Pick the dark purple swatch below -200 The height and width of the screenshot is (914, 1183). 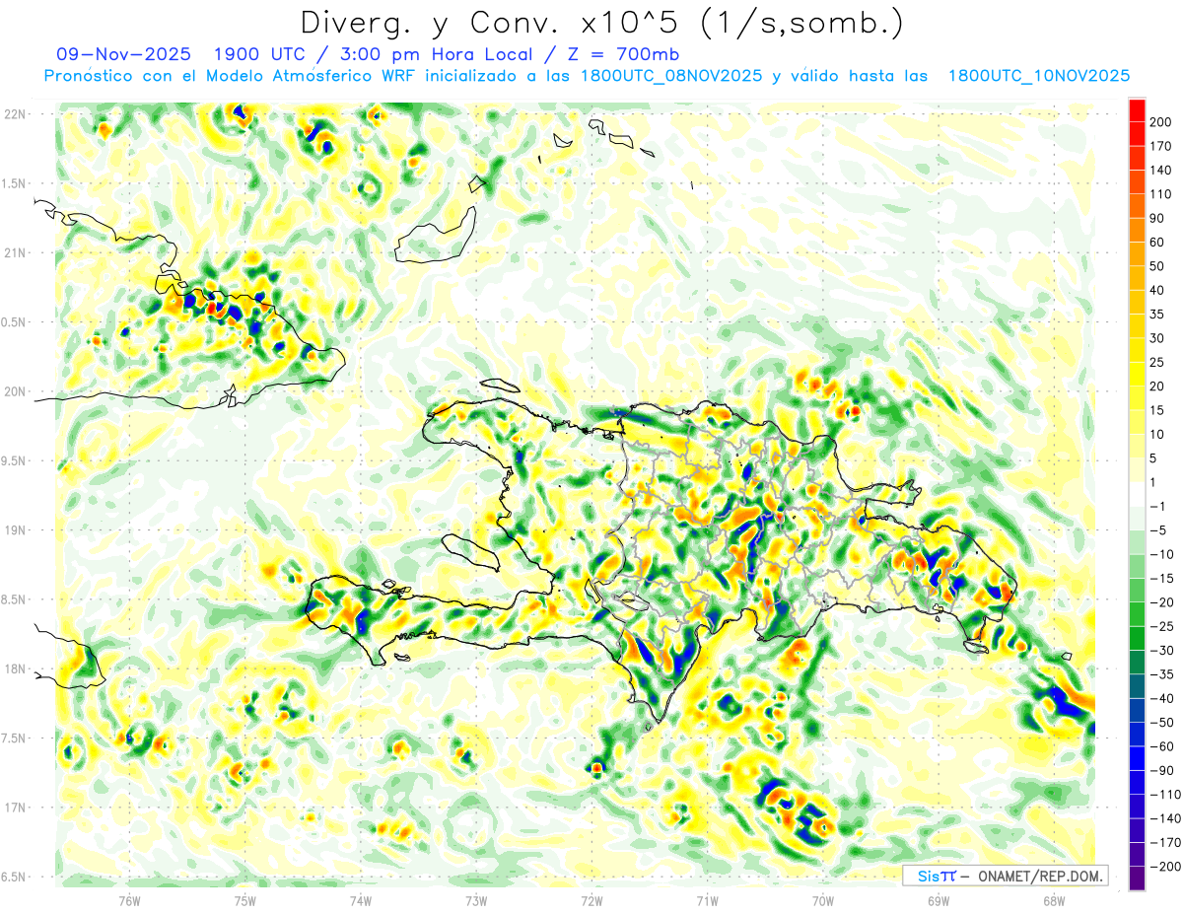click(x=1138, y=879)
